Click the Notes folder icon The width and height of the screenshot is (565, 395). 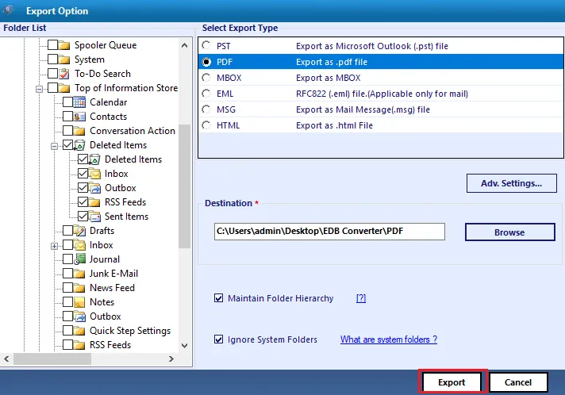pos(79,302)
